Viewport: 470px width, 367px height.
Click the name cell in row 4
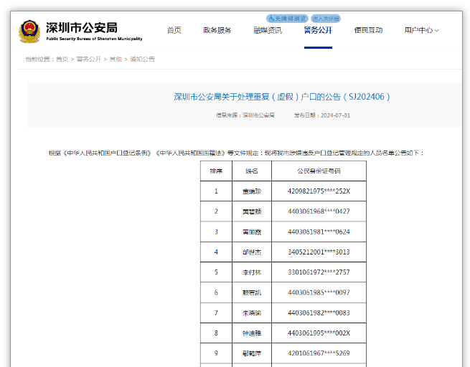(x=252, y=252)
